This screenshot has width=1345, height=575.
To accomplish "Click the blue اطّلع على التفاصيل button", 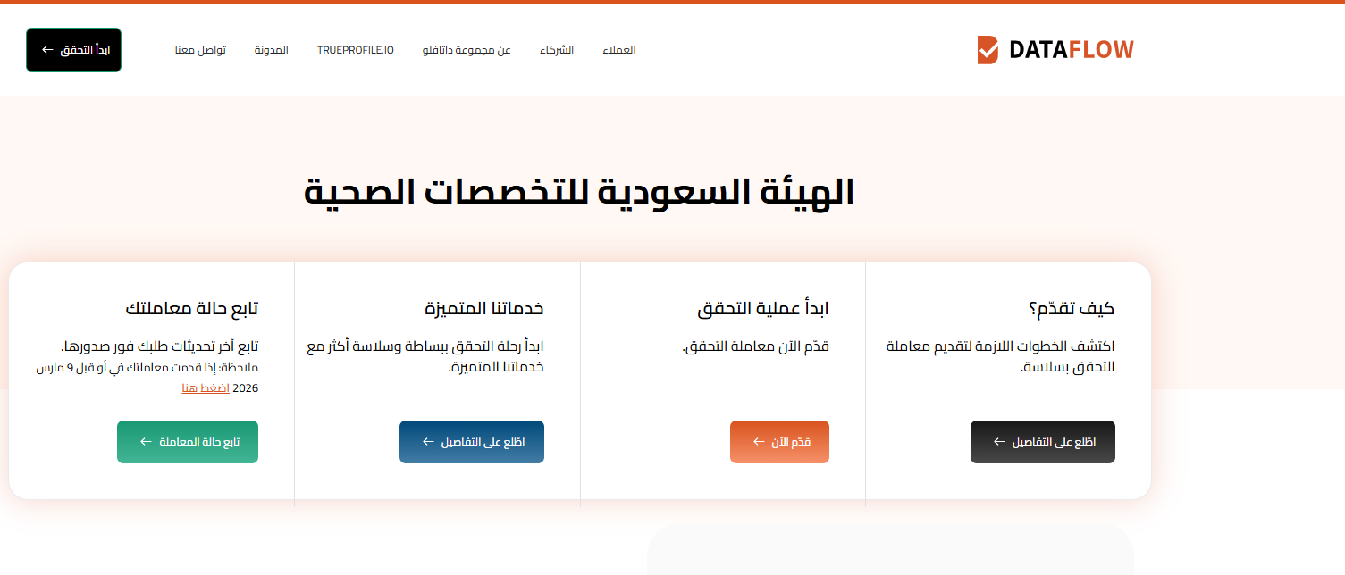I will pos(472,442).
